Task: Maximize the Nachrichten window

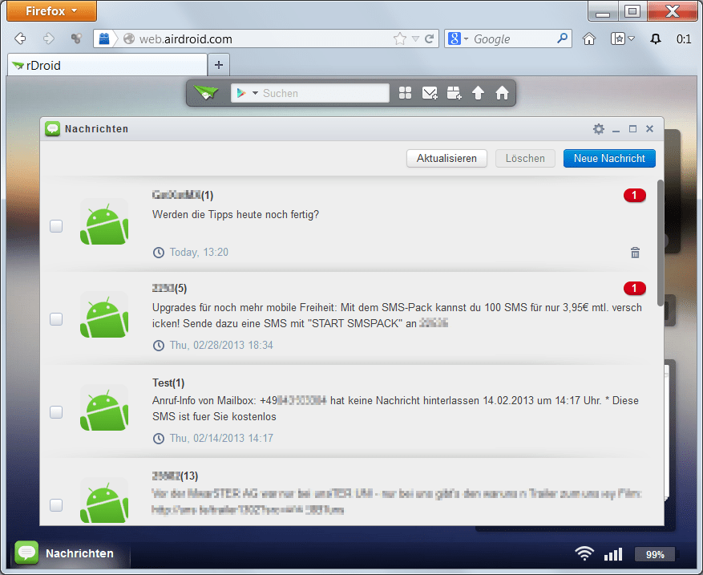Action: (x=632, y=129)
